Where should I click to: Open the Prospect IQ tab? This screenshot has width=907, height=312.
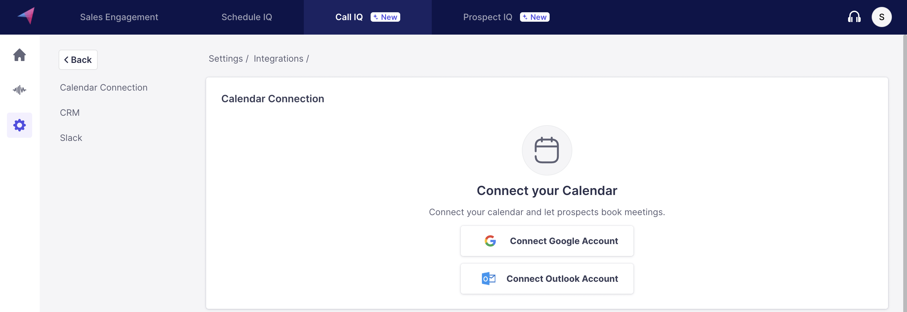pos(487,17)
